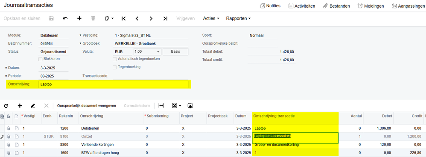
Task: Add a new record with plus icon
Action: pos(79,18)
